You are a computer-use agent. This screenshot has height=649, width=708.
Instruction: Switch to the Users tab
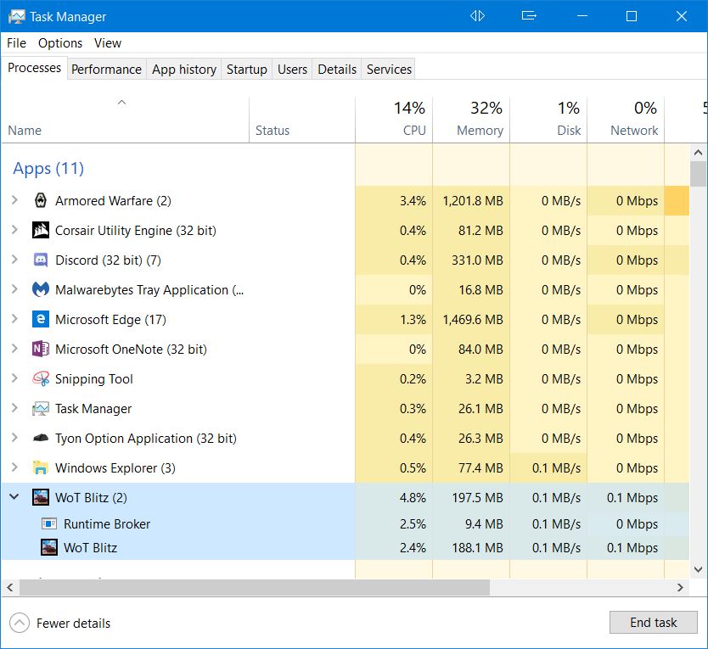292,69
